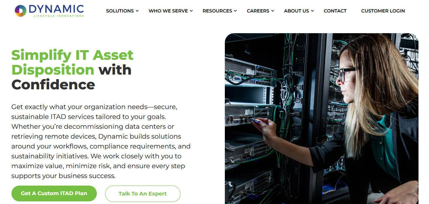
Task: Click the green Simplify IT Asset Disposition heading
Action: coord(72,62)
